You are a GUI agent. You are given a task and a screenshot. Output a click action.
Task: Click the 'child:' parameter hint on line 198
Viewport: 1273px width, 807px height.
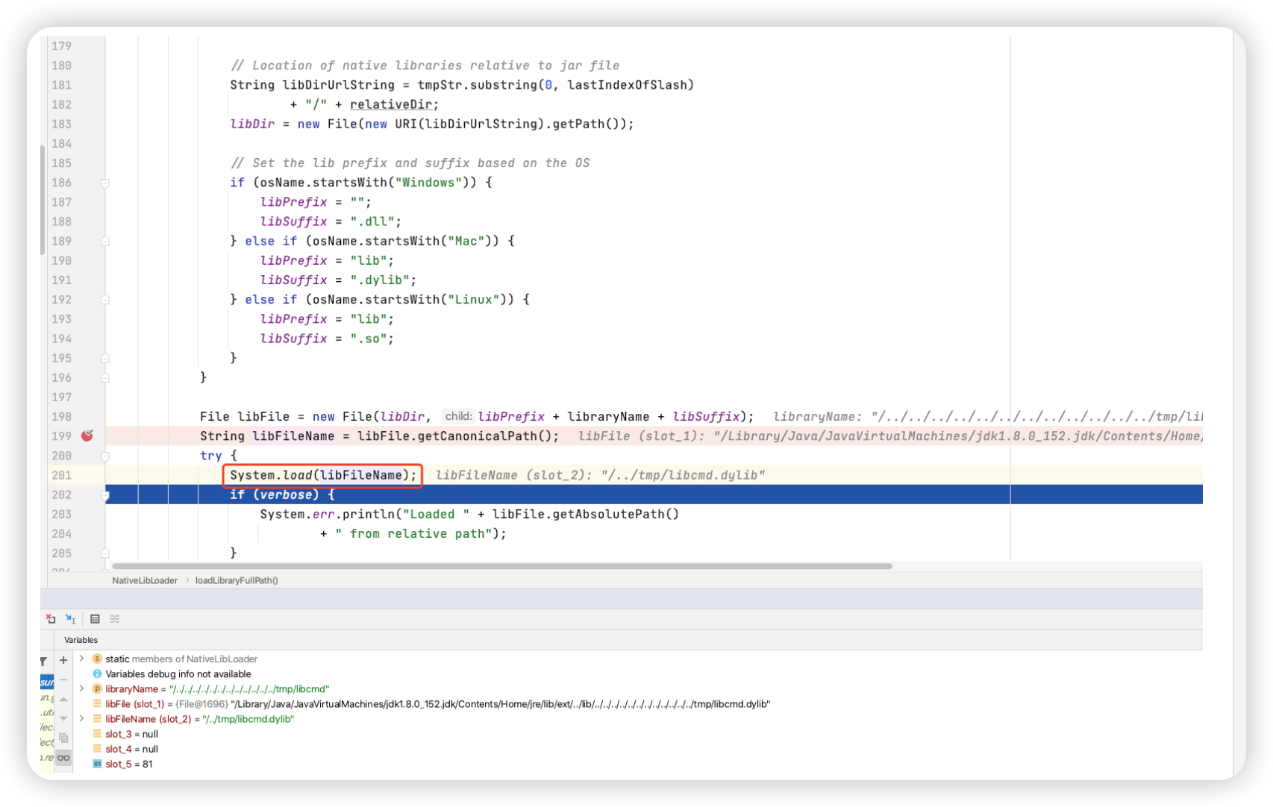(458, 416)
